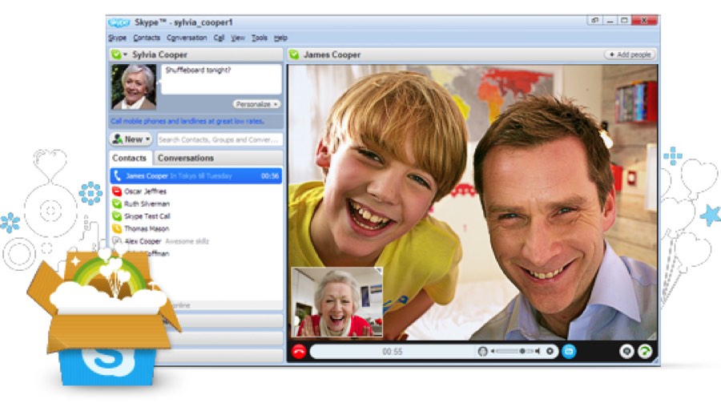
Task: Close the Skype window
Action: [644, 21]
